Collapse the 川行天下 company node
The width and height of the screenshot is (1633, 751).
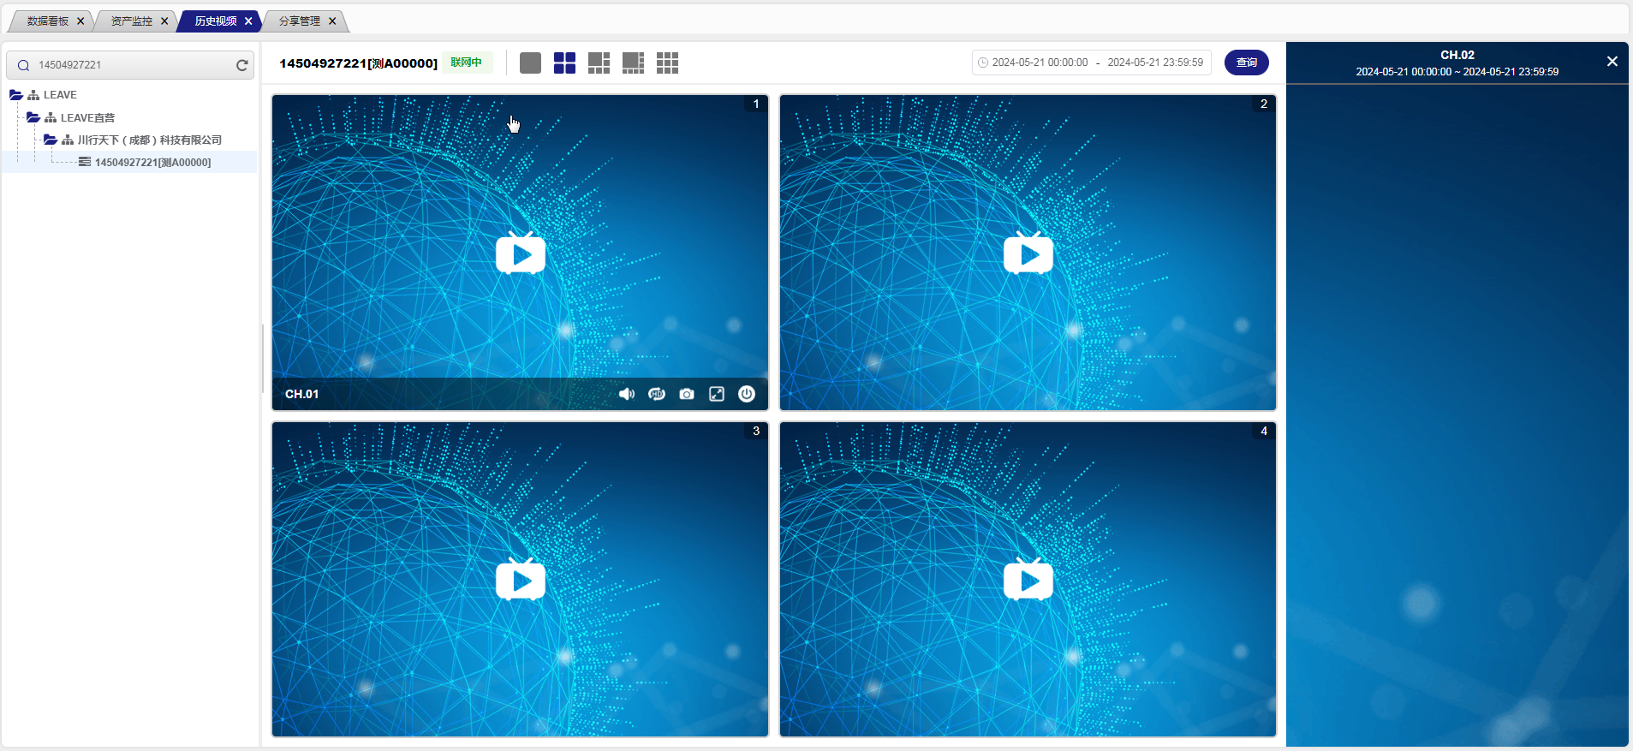pyautogui.click(x=51, y=140)
